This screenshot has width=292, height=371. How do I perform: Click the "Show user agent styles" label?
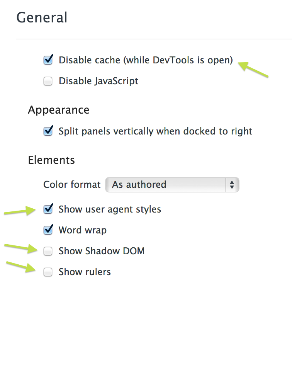click(x=110, y=209)
